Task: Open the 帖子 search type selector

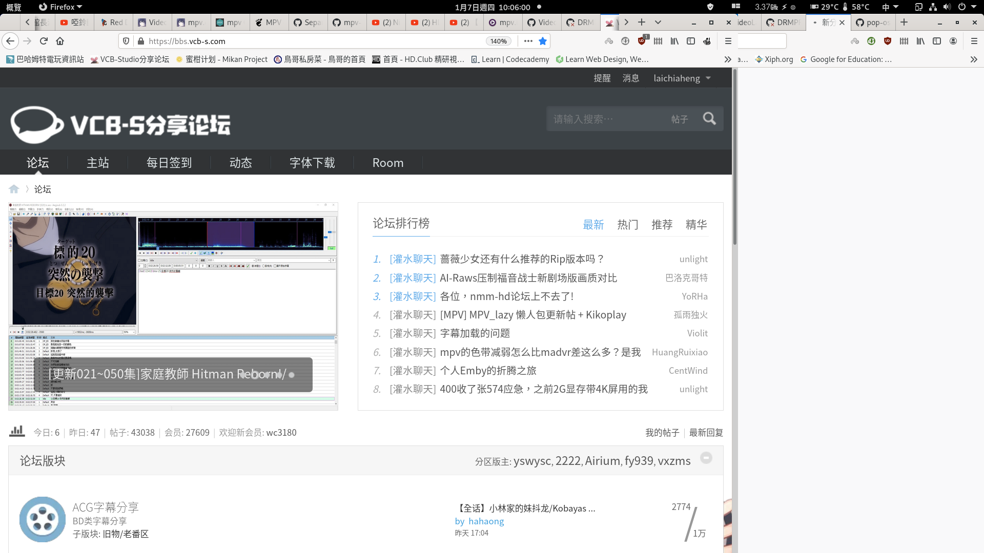Action: pos(680,119)
